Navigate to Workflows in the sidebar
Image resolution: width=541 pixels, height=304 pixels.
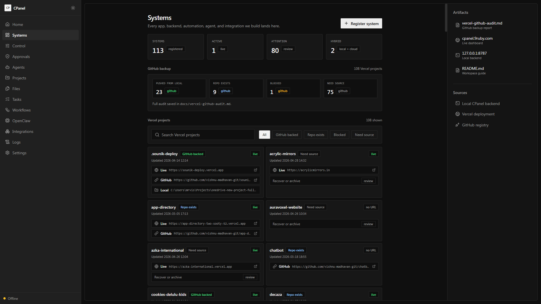[x=41, y=110]
